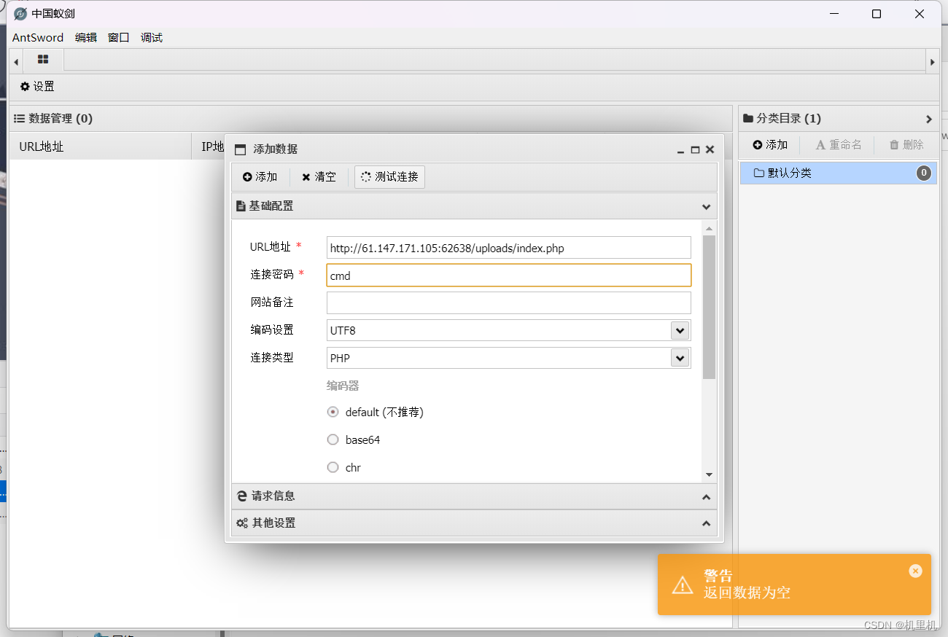Open the 设置 gear settings
The height and width of the screenshot is (637, 948).
37,87
